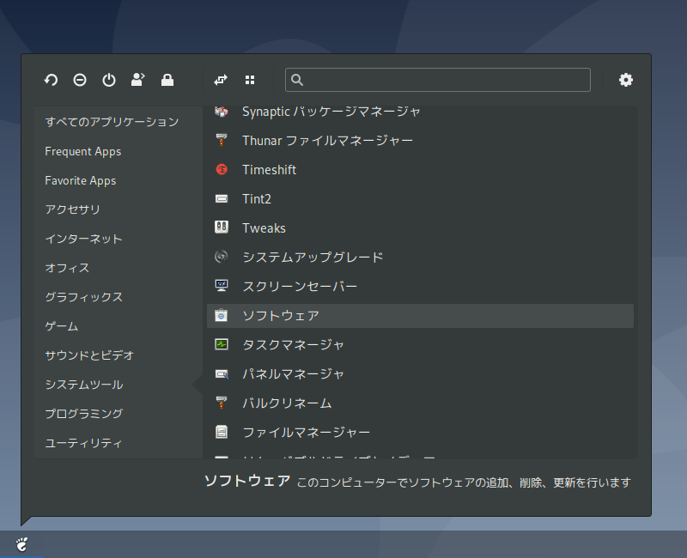Select the アクセサリ category
The width and height of the screenshot is (687, 558).
coord(72,209)
